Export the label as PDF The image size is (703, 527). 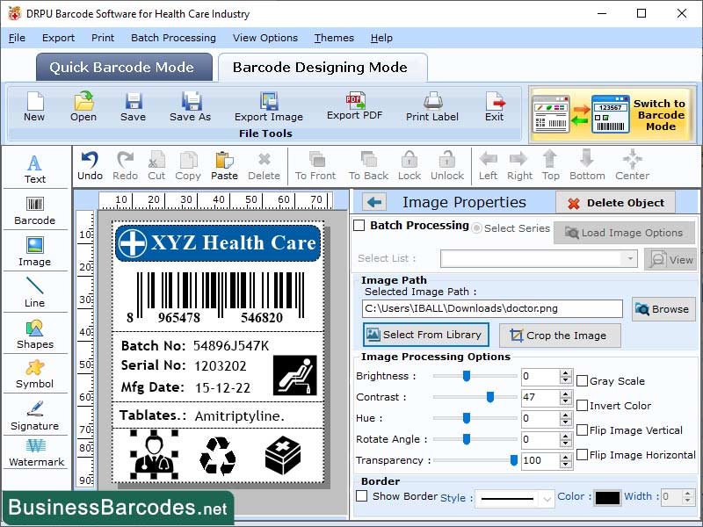coord(355,107)
